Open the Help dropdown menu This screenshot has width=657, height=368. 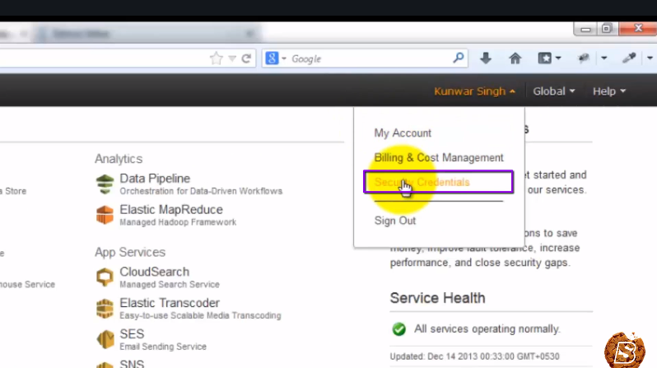click(x=609, y=91)
